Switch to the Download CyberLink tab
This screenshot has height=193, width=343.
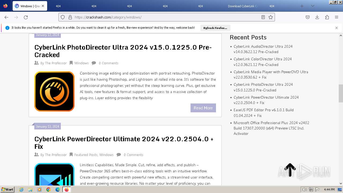(243, 6)
